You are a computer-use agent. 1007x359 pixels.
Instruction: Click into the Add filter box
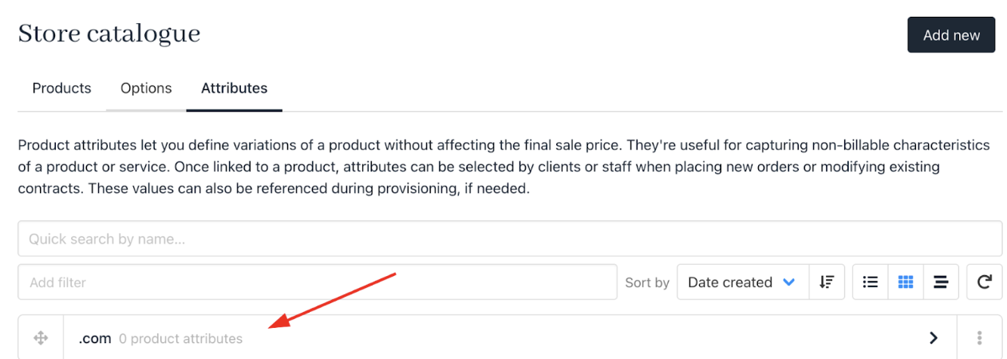coord(318,282)
